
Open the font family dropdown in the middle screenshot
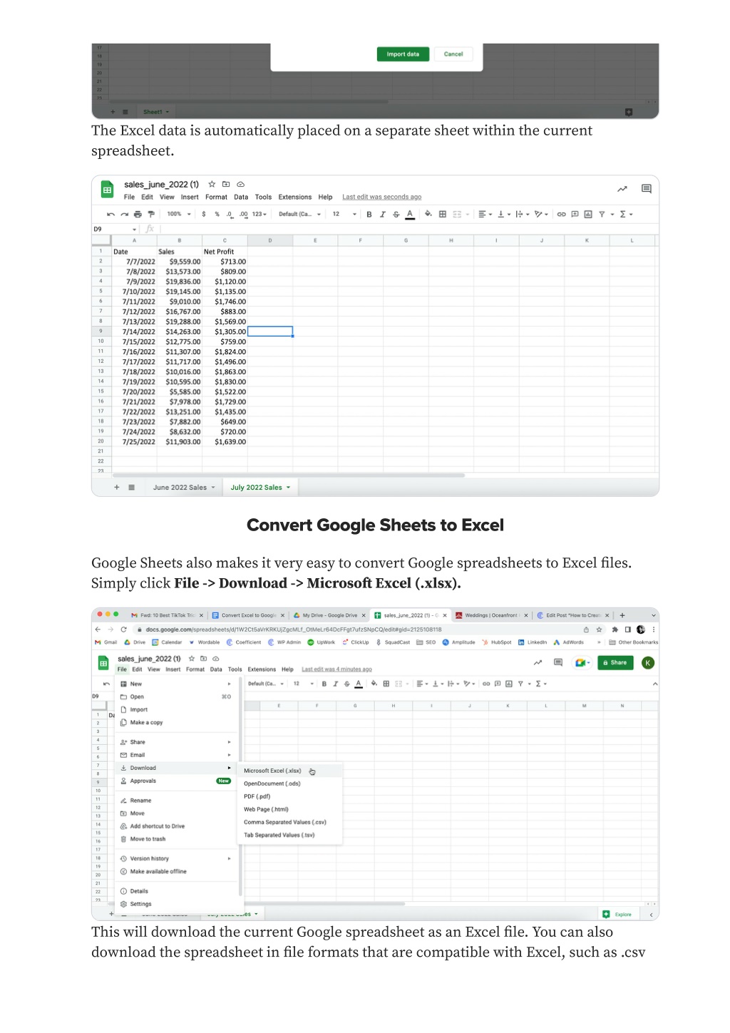pos(299,214)
